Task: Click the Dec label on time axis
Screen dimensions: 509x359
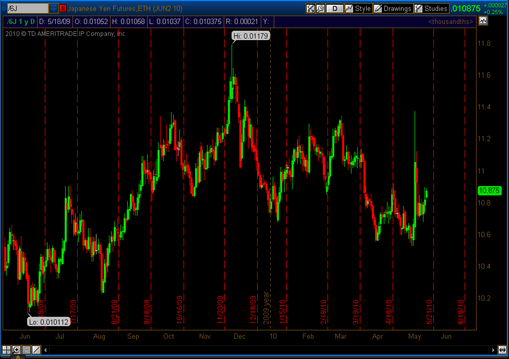Action: [239, 336]
